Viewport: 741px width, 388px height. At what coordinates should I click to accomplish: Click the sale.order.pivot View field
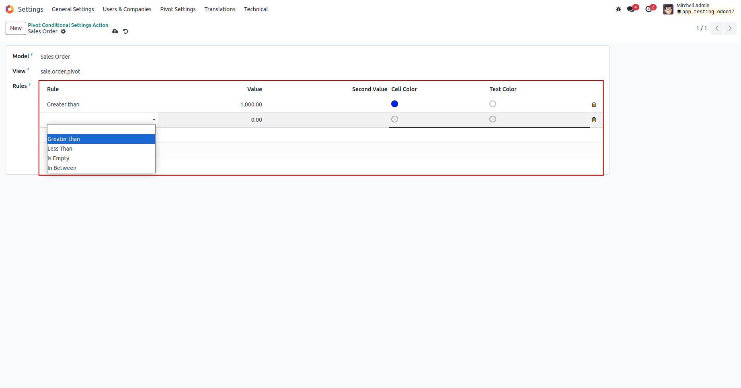pos(60,71)
